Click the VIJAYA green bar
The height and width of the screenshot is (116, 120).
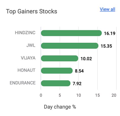[x=59, y=58]
